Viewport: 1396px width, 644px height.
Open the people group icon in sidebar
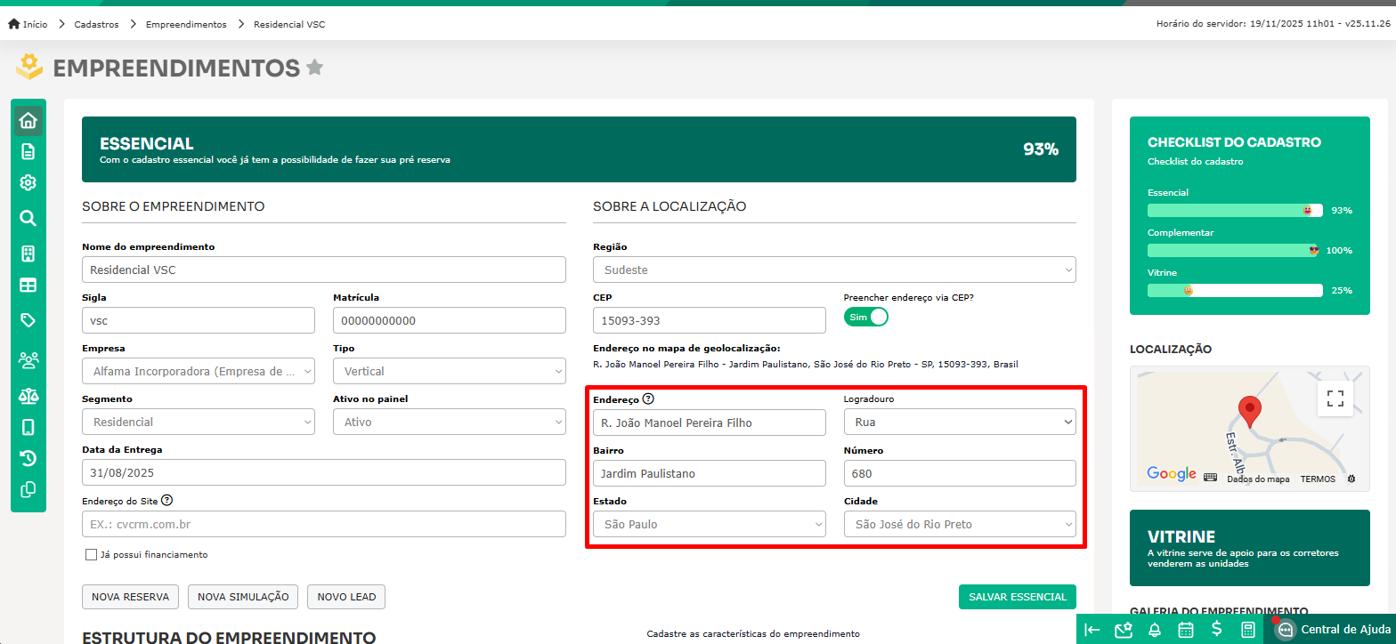tap(28, 360)
